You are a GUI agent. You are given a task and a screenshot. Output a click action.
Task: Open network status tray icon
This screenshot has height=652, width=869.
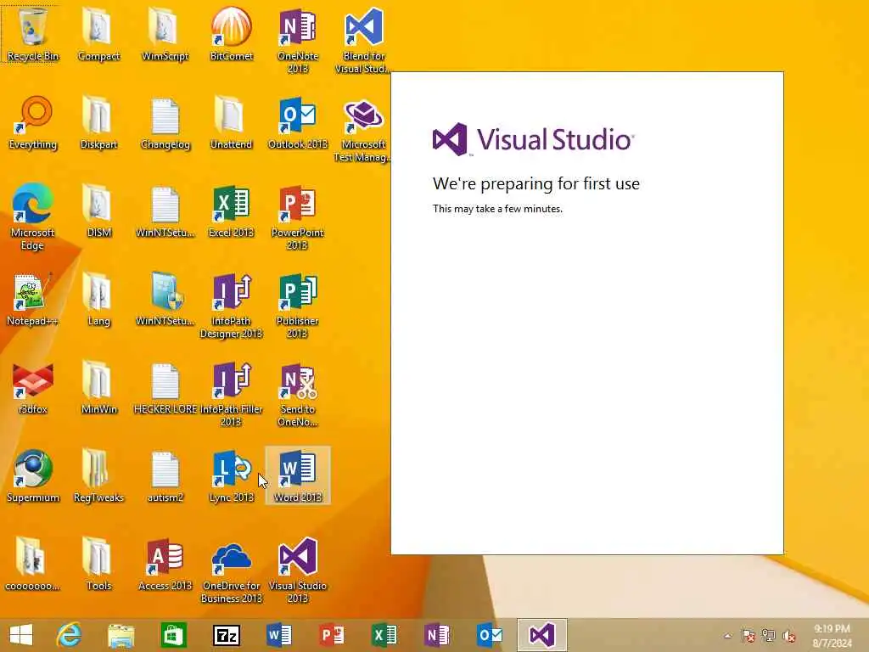click(x=769, y=636)
